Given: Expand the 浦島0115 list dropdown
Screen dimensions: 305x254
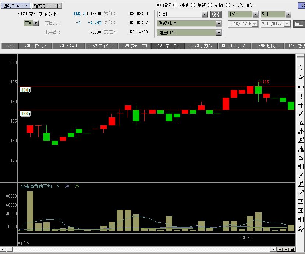Looking at the screenshot, I should coord(219,33).
